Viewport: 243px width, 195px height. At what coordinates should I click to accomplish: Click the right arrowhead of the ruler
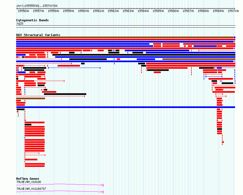click(x=235, y=8)
